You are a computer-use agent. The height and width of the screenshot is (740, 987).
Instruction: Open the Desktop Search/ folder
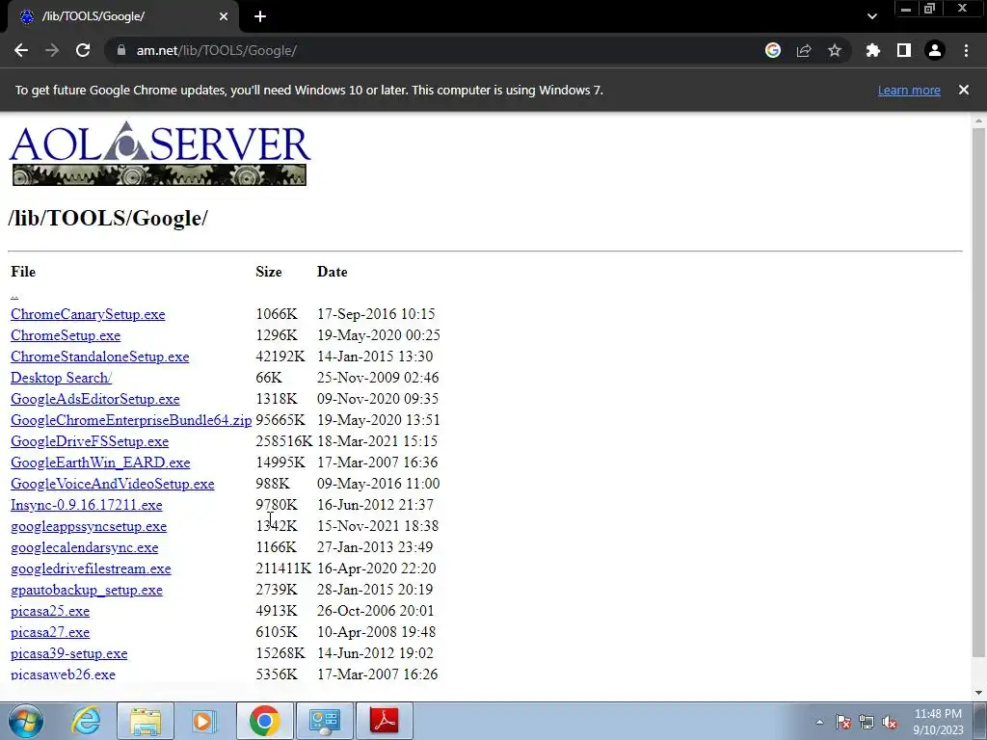pos(61,378)
